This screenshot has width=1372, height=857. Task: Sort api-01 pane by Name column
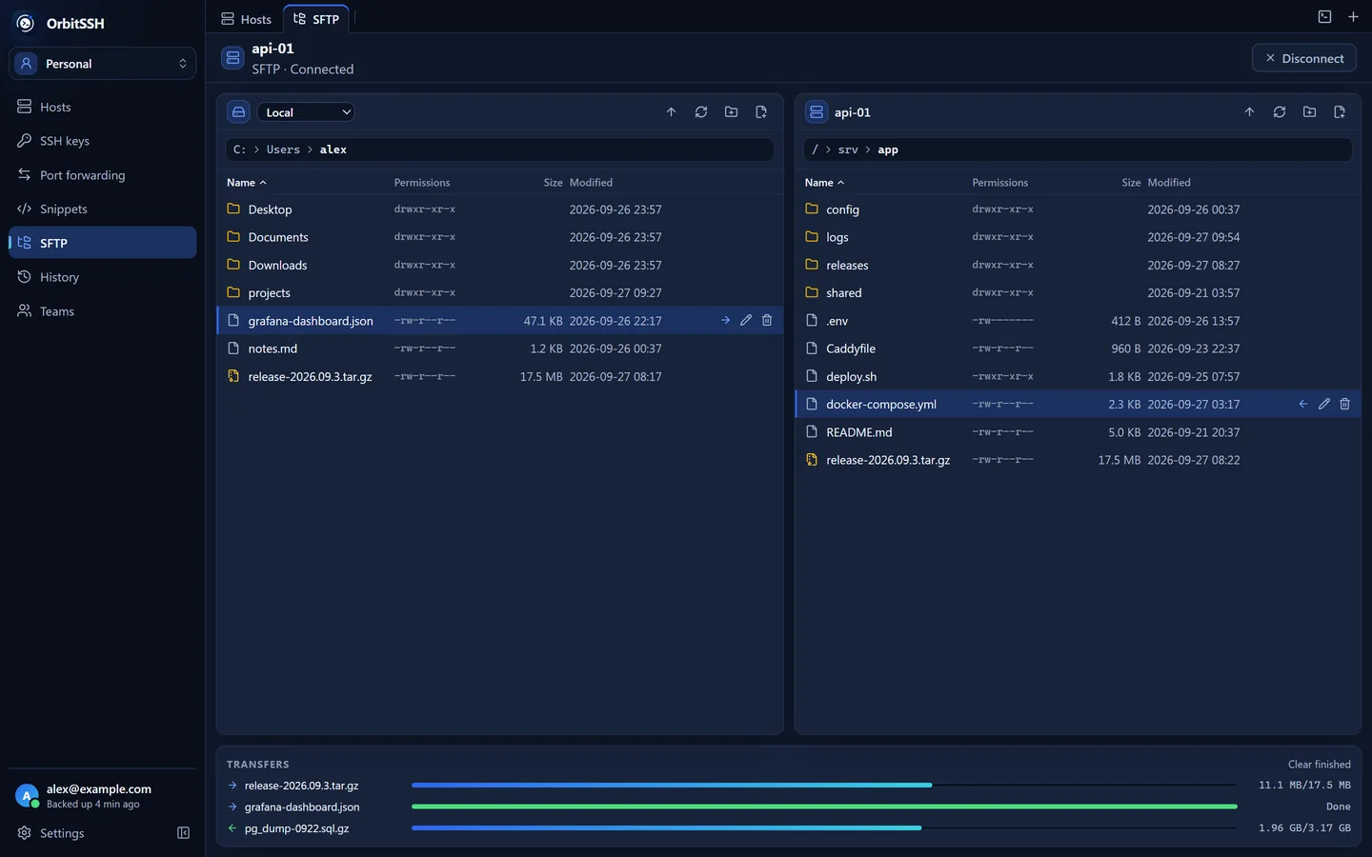point(825,183)
